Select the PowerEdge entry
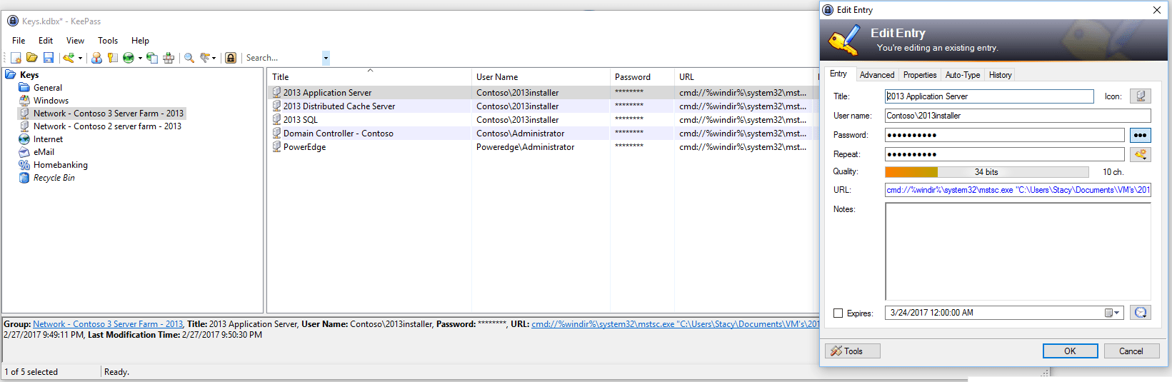The image size is (1172, 382). tap(304, 147)
